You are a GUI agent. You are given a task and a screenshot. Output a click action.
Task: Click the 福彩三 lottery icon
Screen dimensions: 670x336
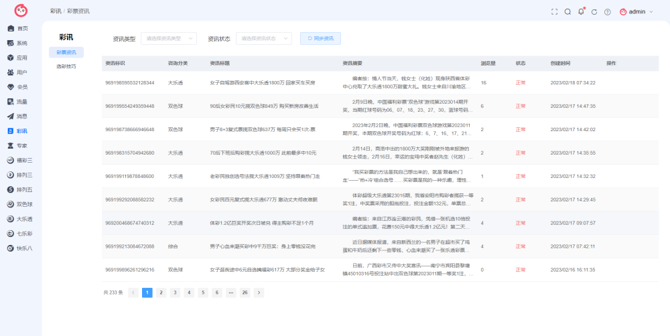coord(11,160)
